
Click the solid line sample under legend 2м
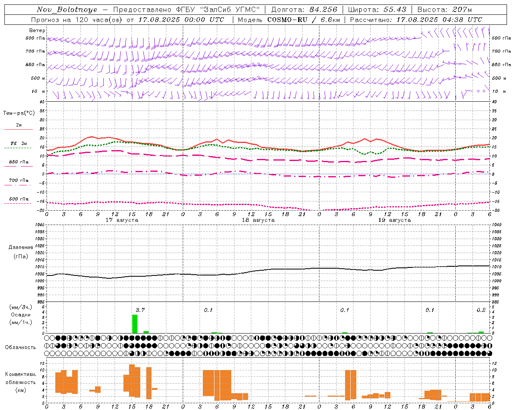tap(18, 129)
